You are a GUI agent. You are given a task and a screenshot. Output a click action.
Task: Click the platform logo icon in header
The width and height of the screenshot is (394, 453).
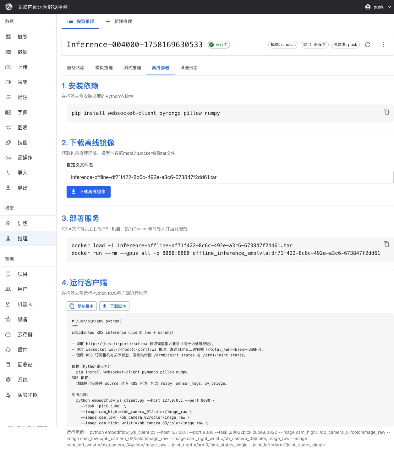[x=9, y=7]
